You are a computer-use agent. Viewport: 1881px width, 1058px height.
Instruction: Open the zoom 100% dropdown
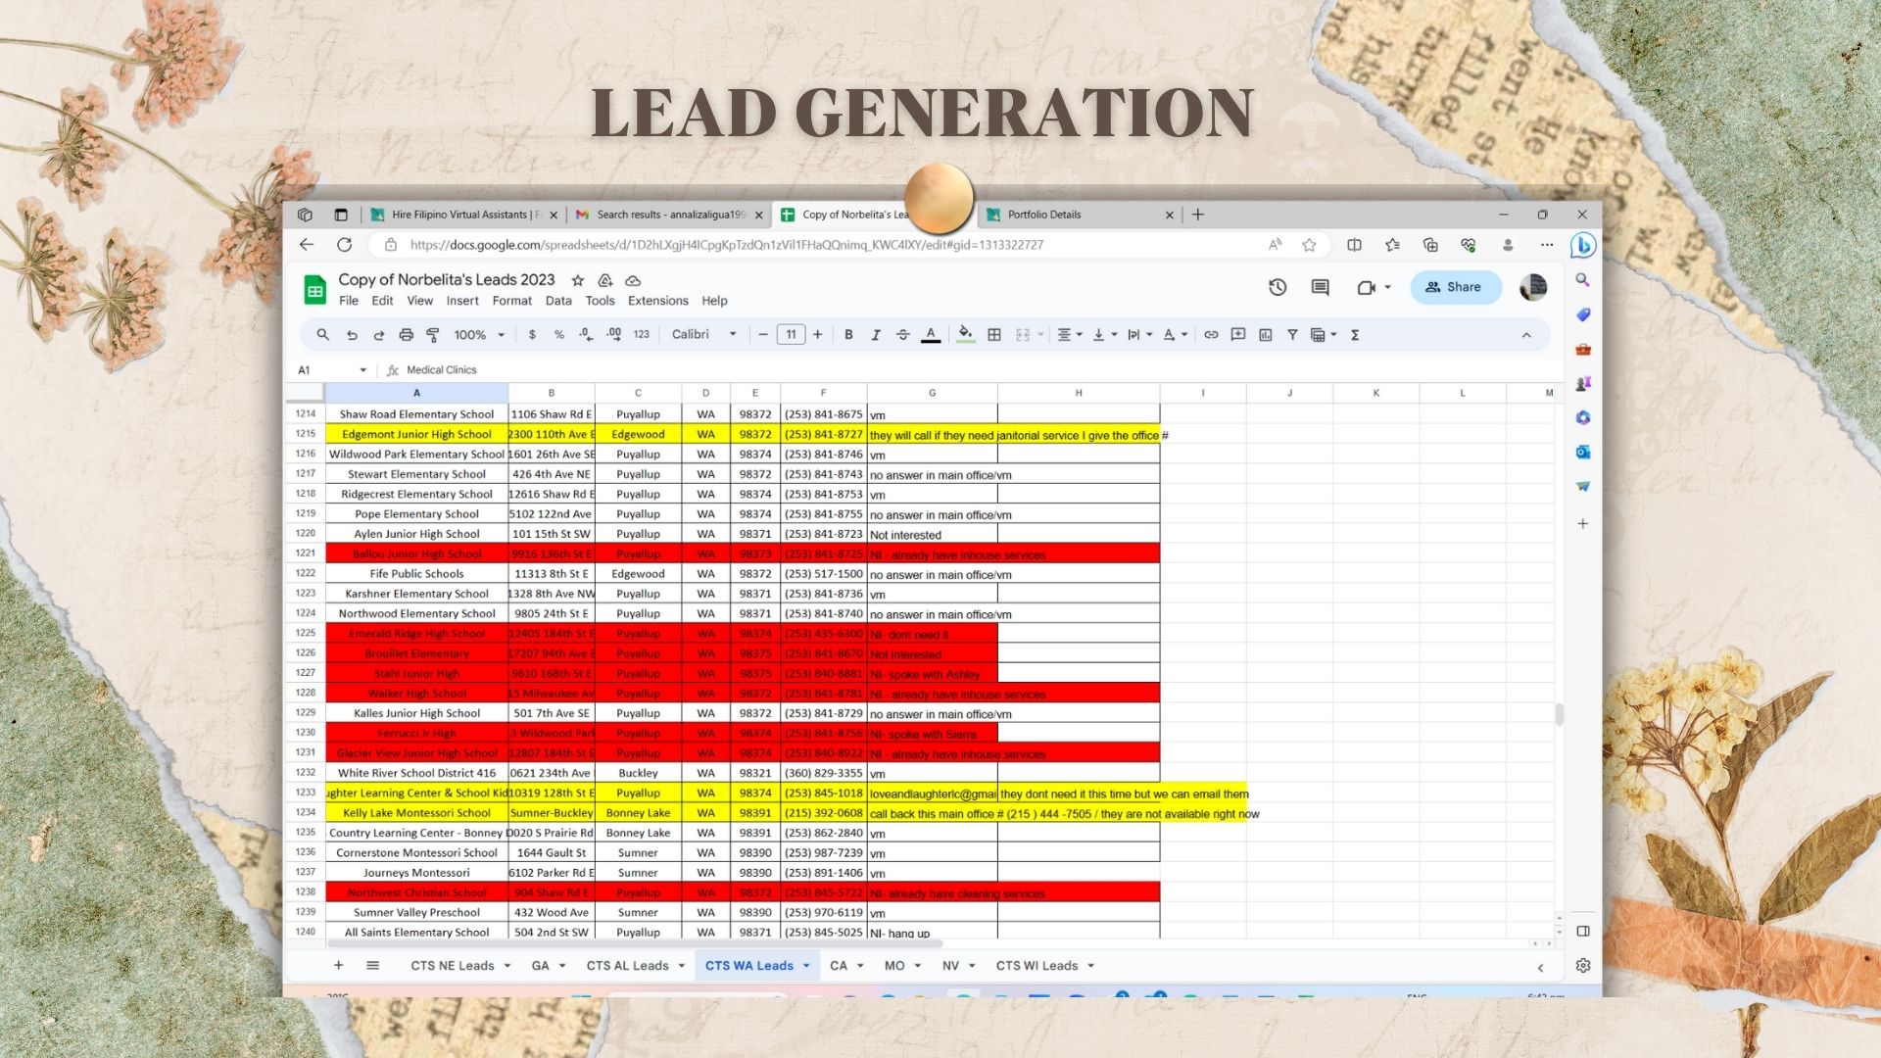pos(479,335)
